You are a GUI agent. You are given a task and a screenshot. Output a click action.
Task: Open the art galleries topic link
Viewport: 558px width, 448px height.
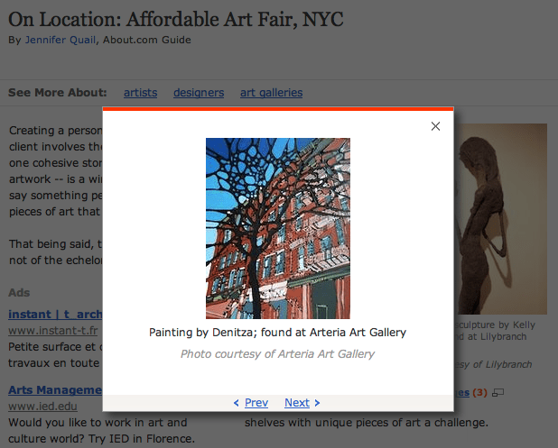coord(271,93)
